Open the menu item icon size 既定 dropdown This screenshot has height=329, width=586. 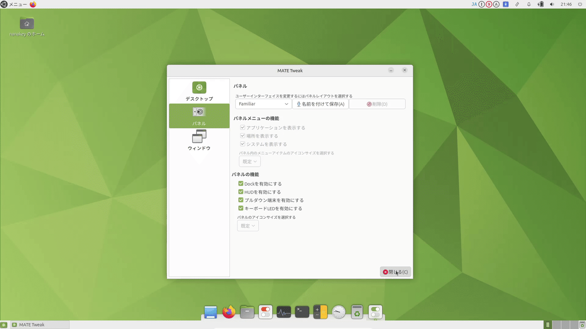point(250,161)
